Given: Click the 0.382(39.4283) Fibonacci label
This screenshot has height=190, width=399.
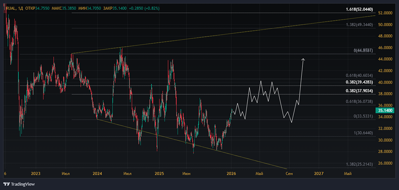Looking at the screenshot, I should tap(359, 83).
